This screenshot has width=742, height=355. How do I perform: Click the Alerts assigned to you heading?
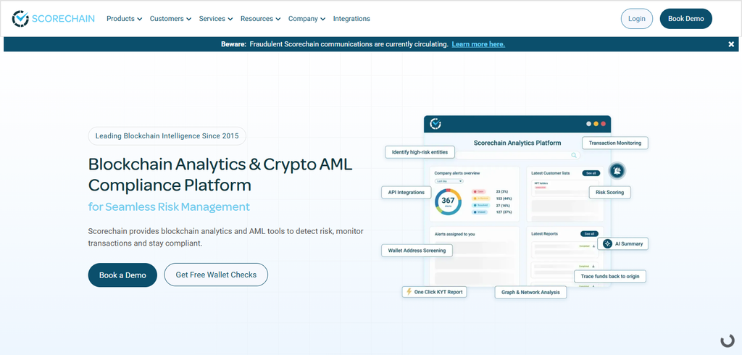454,234
